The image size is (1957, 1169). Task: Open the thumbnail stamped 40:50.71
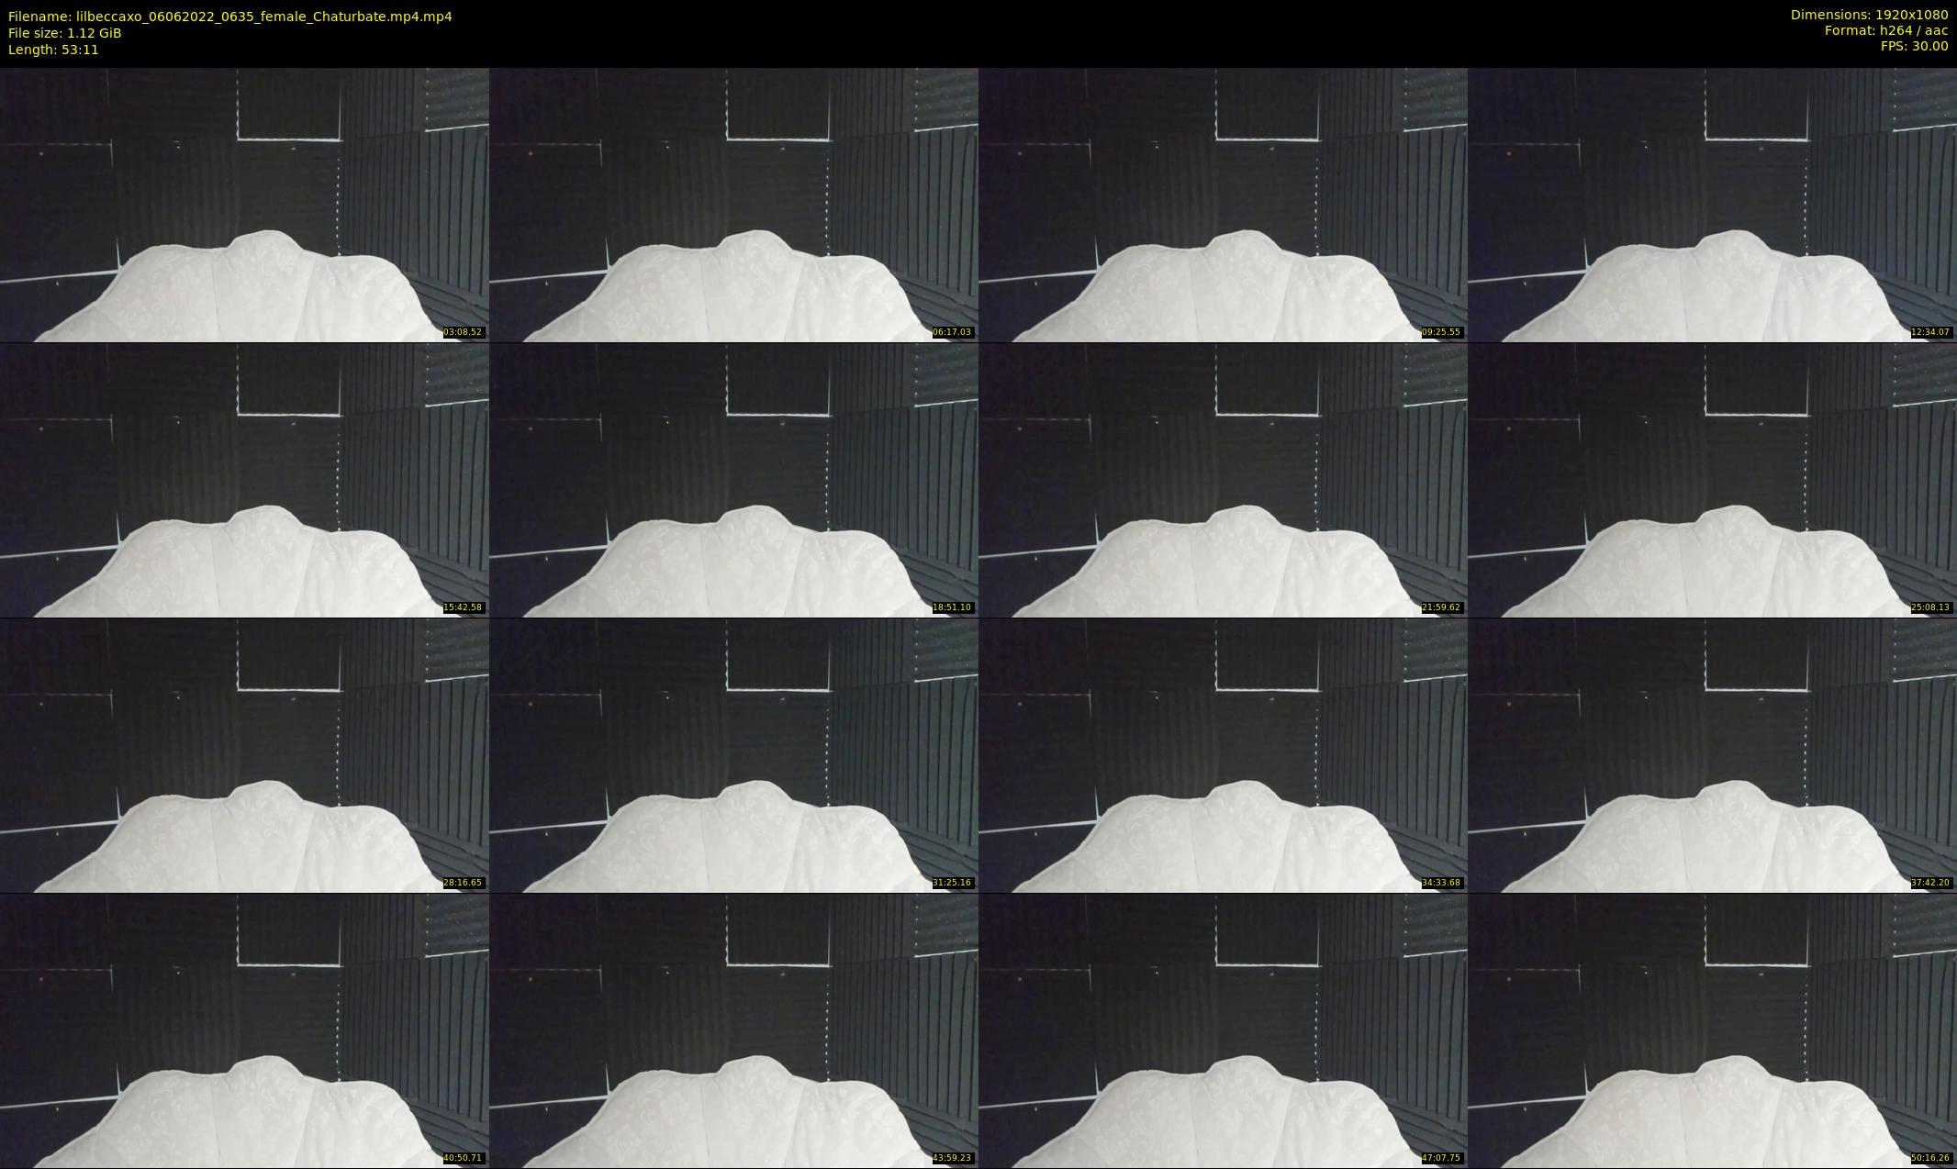tap(244, 1030)
